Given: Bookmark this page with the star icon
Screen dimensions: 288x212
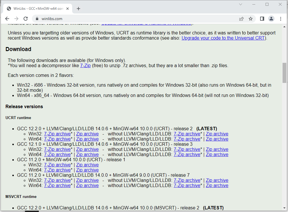Looking at the screenshot, I should [250, 19].
